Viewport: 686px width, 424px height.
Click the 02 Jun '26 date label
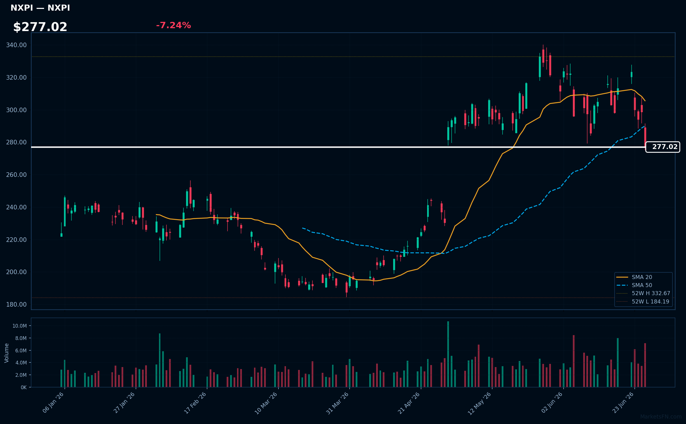pos(552,402)
